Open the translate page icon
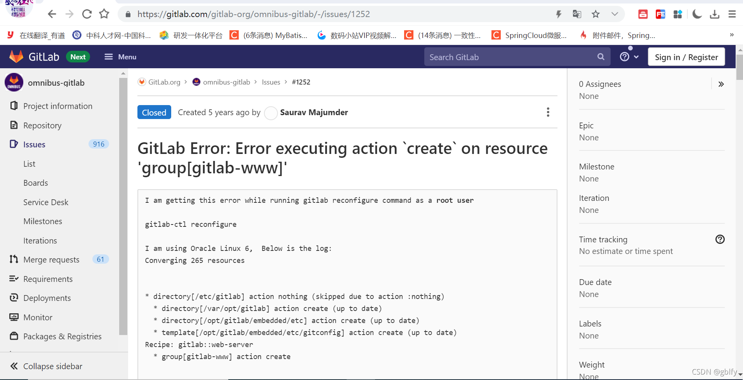Screen dimensions: 743x380 click(577, 14)
